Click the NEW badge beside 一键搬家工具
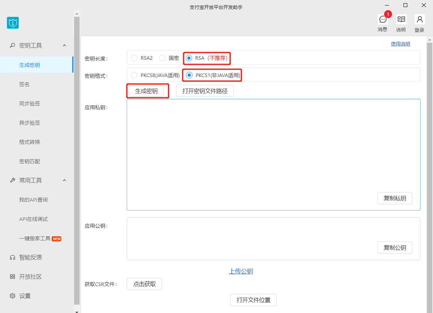The width and height of the screenshot is (433, 313). [57, 239]
